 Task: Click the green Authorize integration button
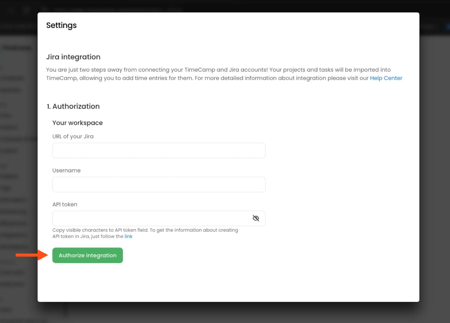[x=87, y=255]
